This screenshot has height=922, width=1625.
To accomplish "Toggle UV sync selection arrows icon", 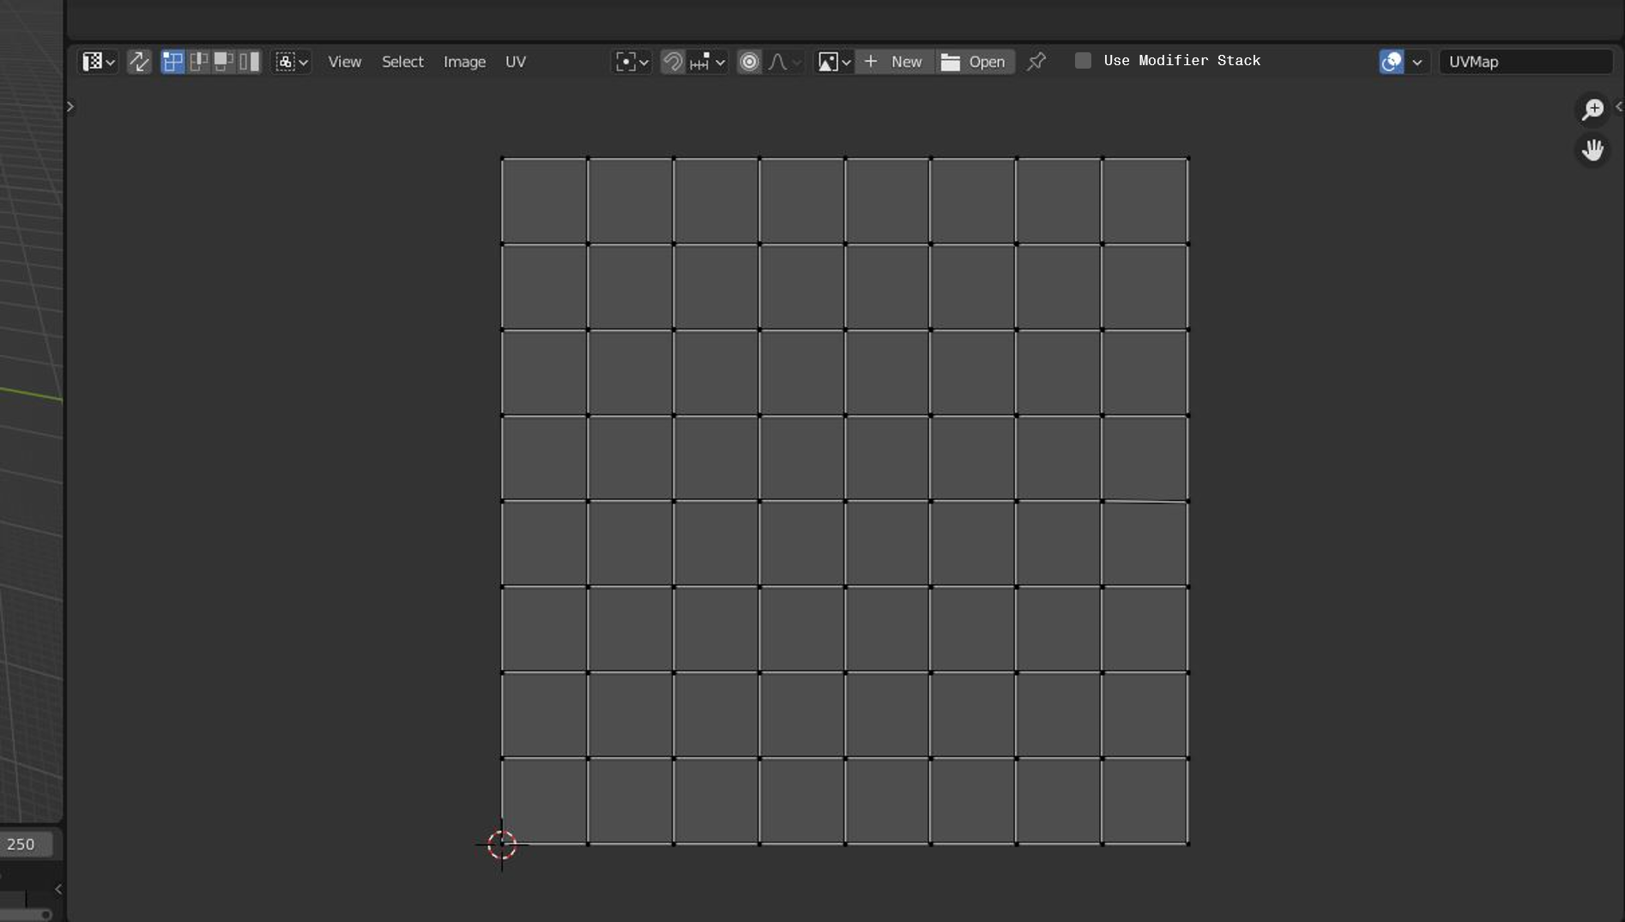I will tap(139, 62).
